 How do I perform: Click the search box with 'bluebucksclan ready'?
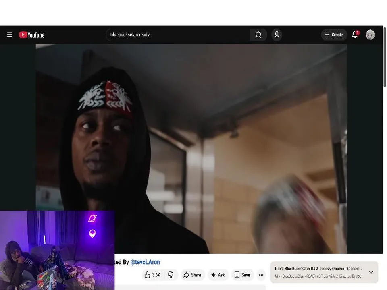[178, 35]
